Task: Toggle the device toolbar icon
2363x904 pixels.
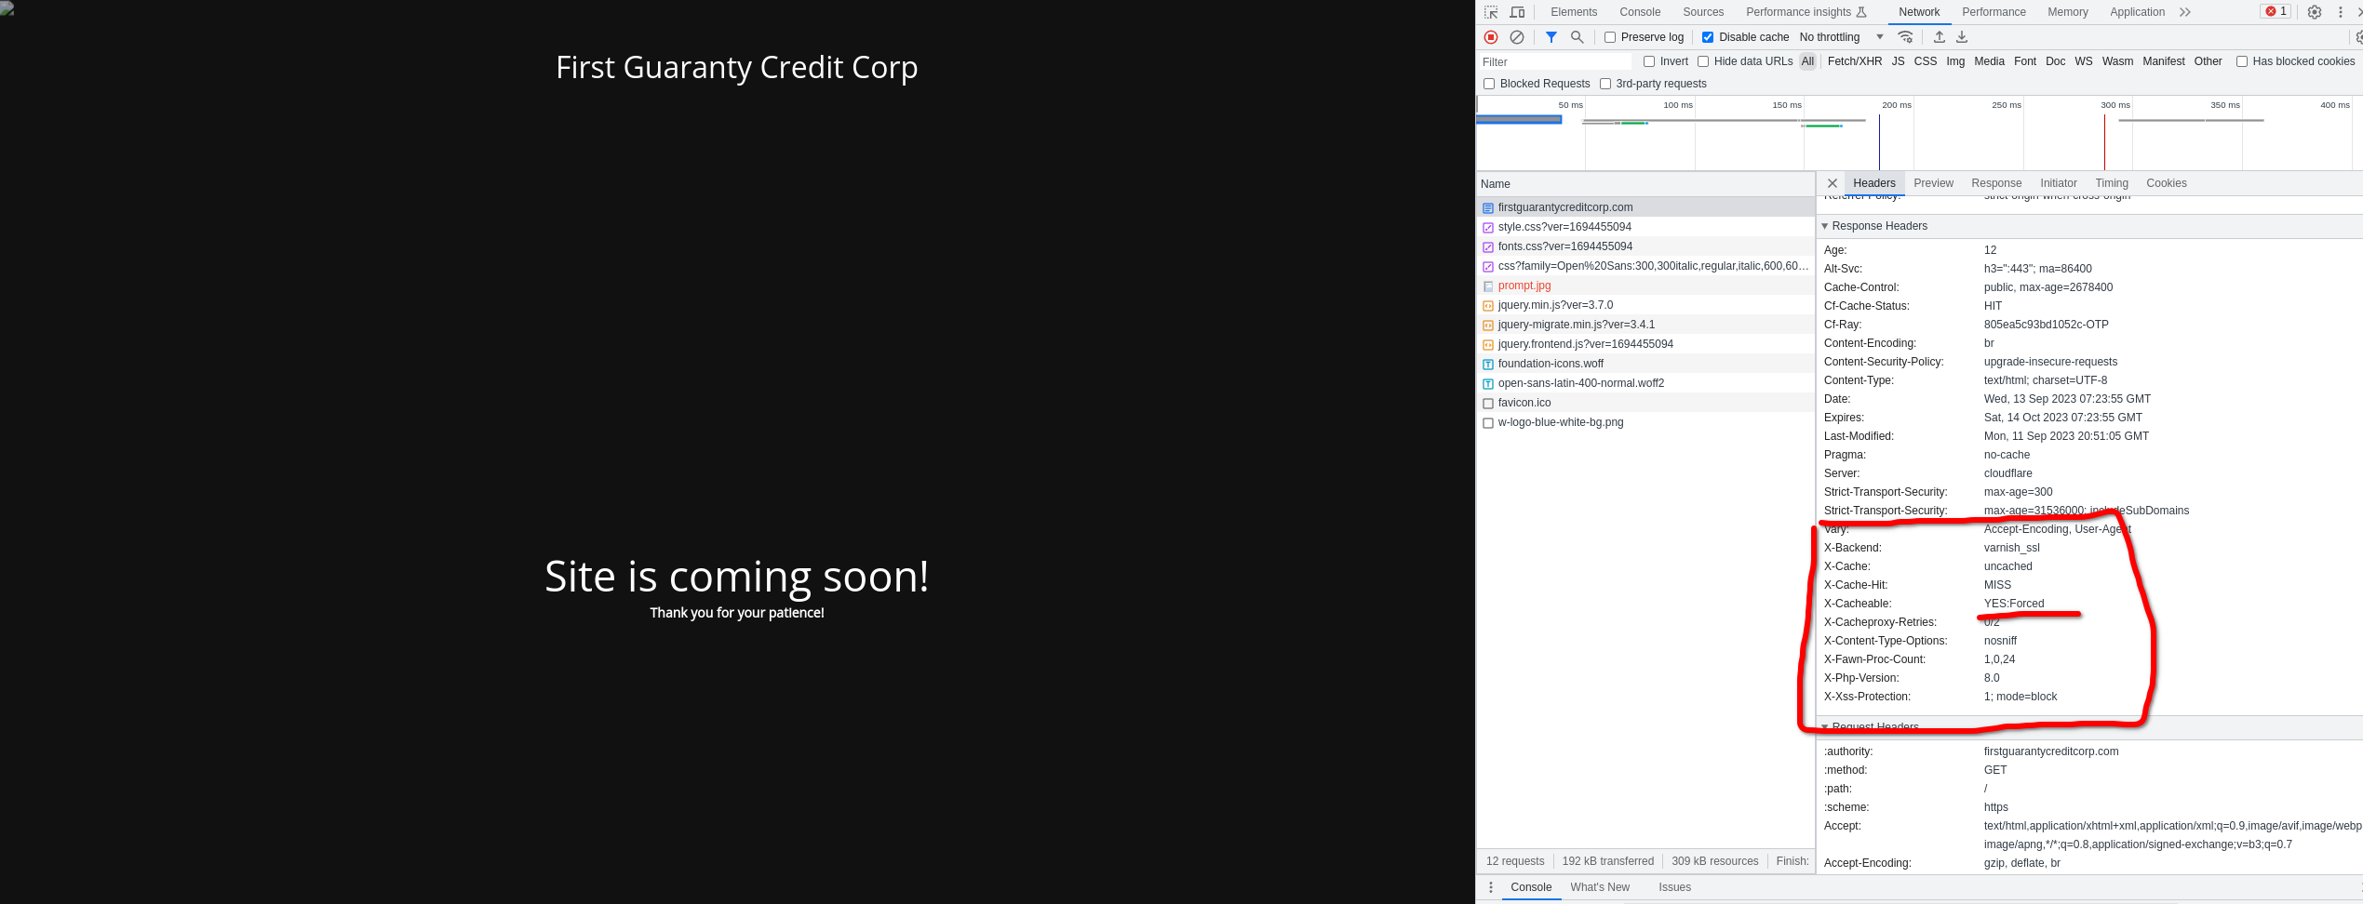Action: (x=1517, y=12)
